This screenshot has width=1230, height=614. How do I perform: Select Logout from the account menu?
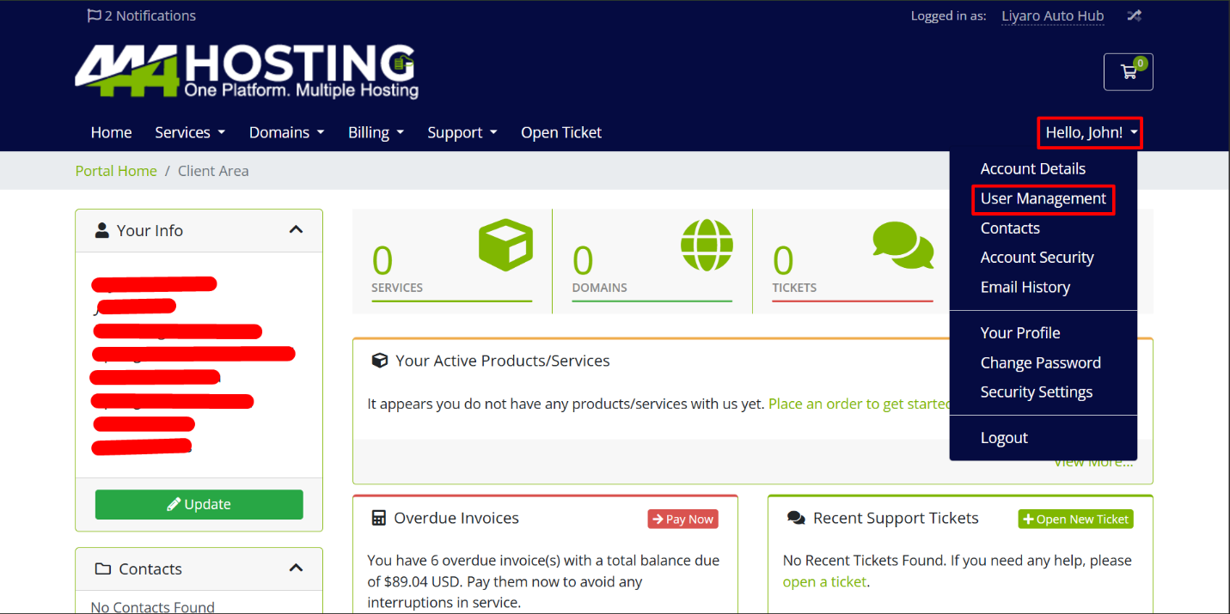(1004, 438)
